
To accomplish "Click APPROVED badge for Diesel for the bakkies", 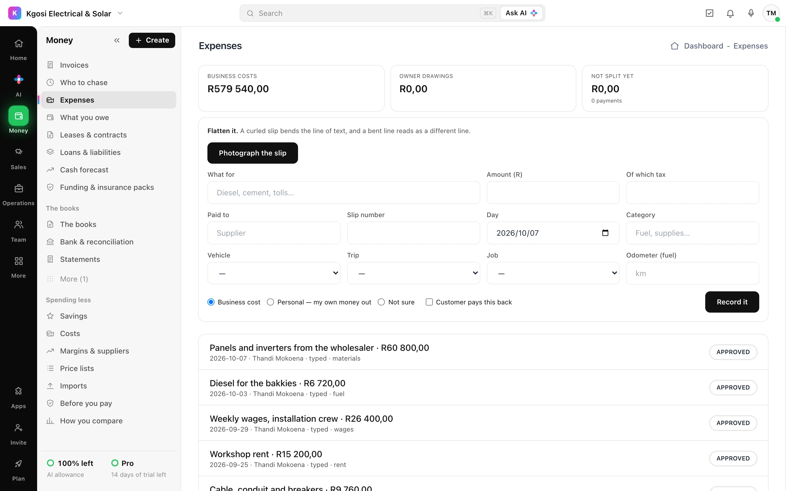I will click(733, 387).
